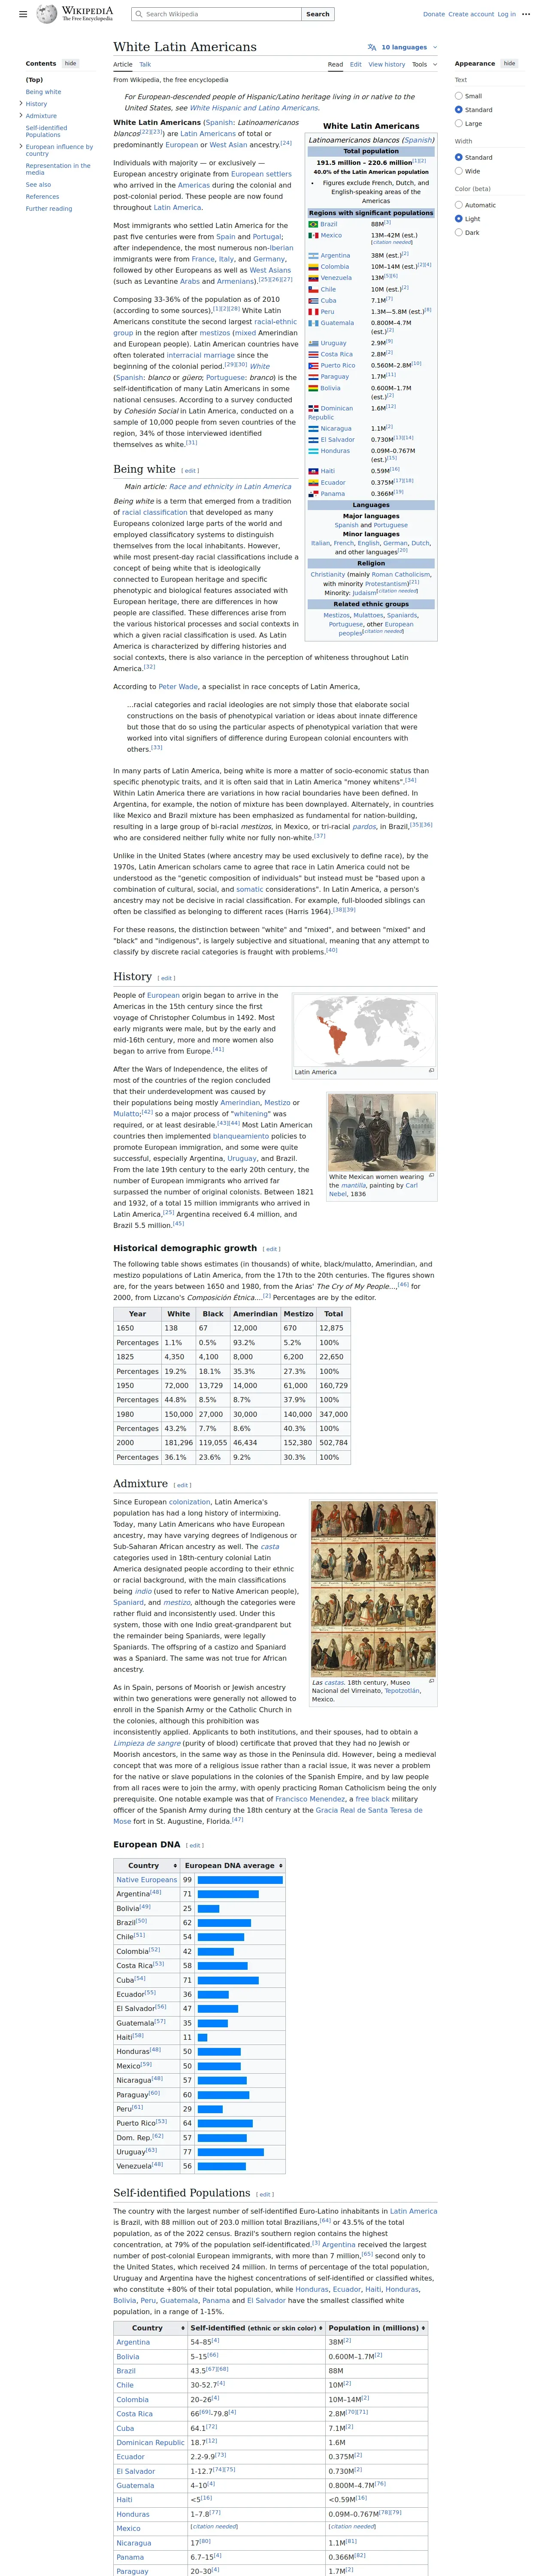Click the Search button

[x=318, y=14]
